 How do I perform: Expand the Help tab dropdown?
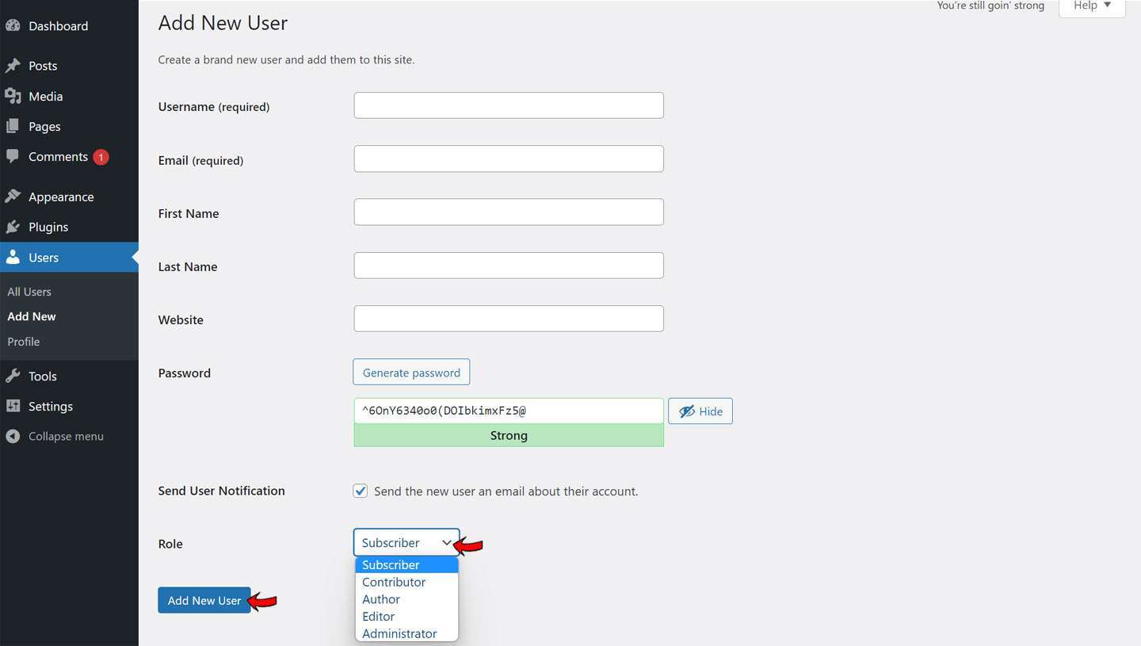(x=1092, y=6)
